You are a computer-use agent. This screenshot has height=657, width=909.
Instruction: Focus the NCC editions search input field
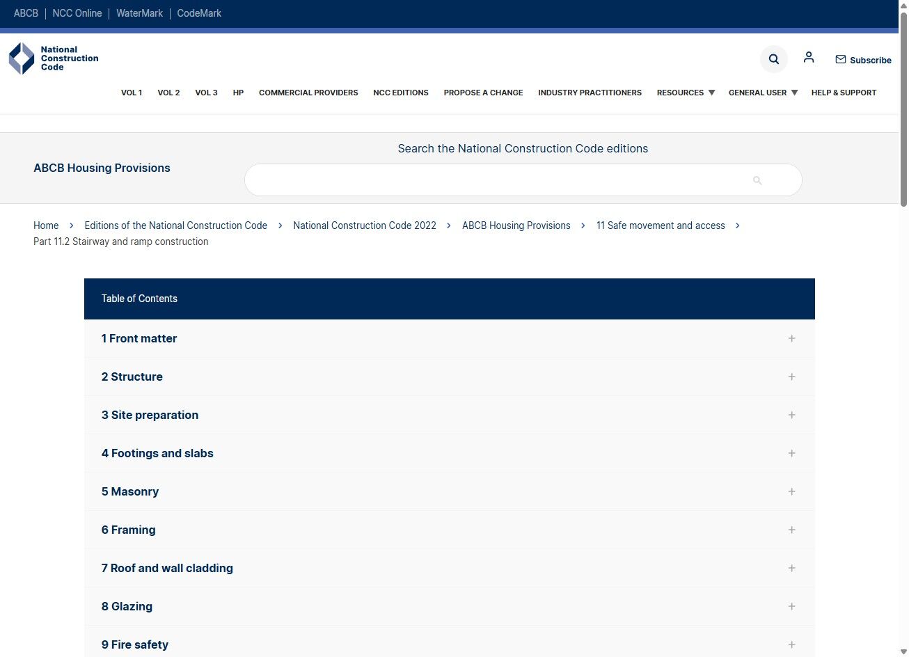(x=523, y=180)
